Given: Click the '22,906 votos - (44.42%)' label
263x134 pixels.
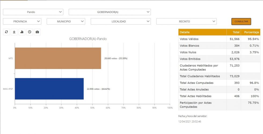Looking at the screenshot, I should [98, 89].
